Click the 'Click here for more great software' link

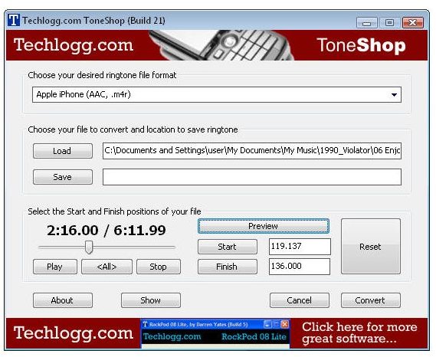click(x=359, y=332)
